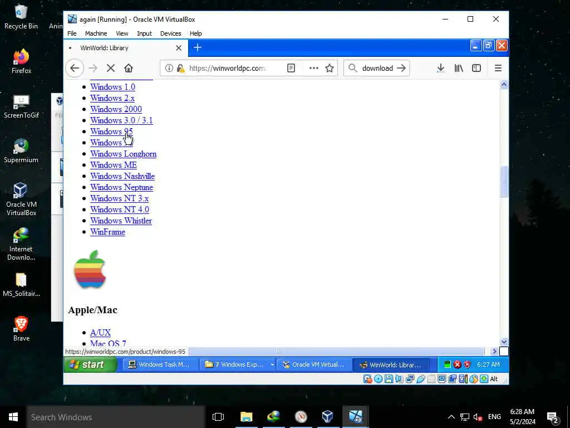This screenshot has width=570, height=428.
Task: Open VirtualBox Devices menu
Action: [170, 33]
